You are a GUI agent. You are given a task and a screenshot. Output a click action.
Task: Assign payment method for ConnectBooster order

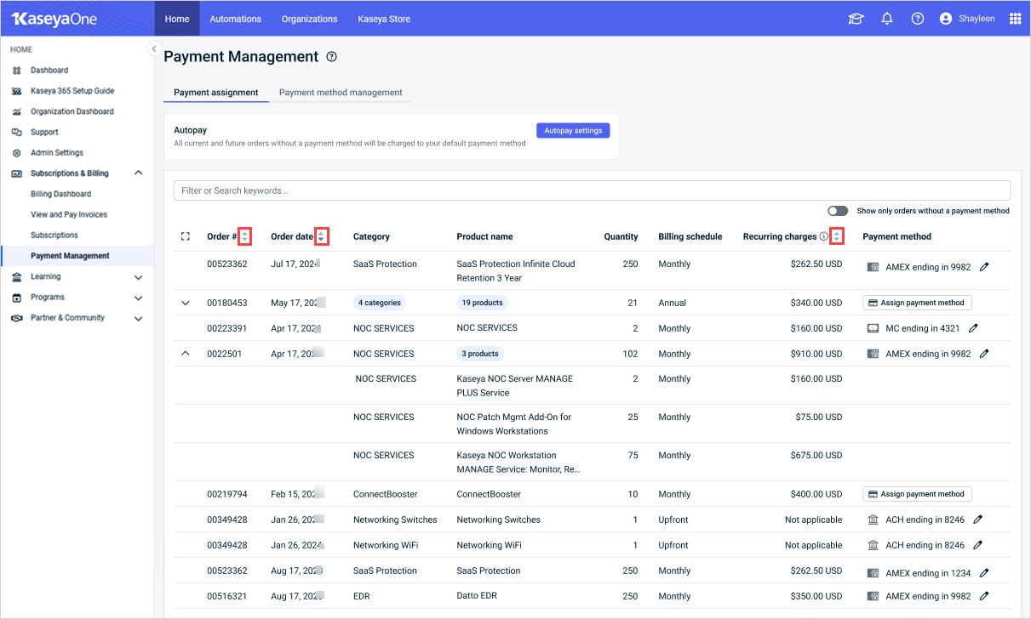tap(917, 494)
